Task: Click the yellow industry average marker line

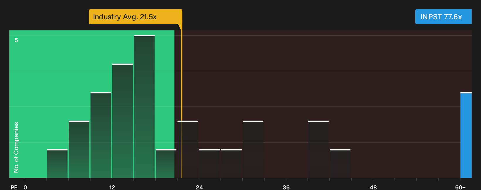Action: coord(182,101)
